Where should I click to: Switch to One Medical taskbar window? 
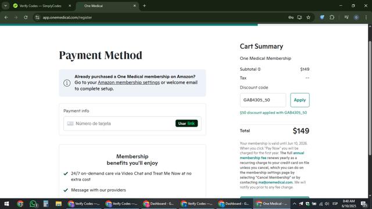272,204
